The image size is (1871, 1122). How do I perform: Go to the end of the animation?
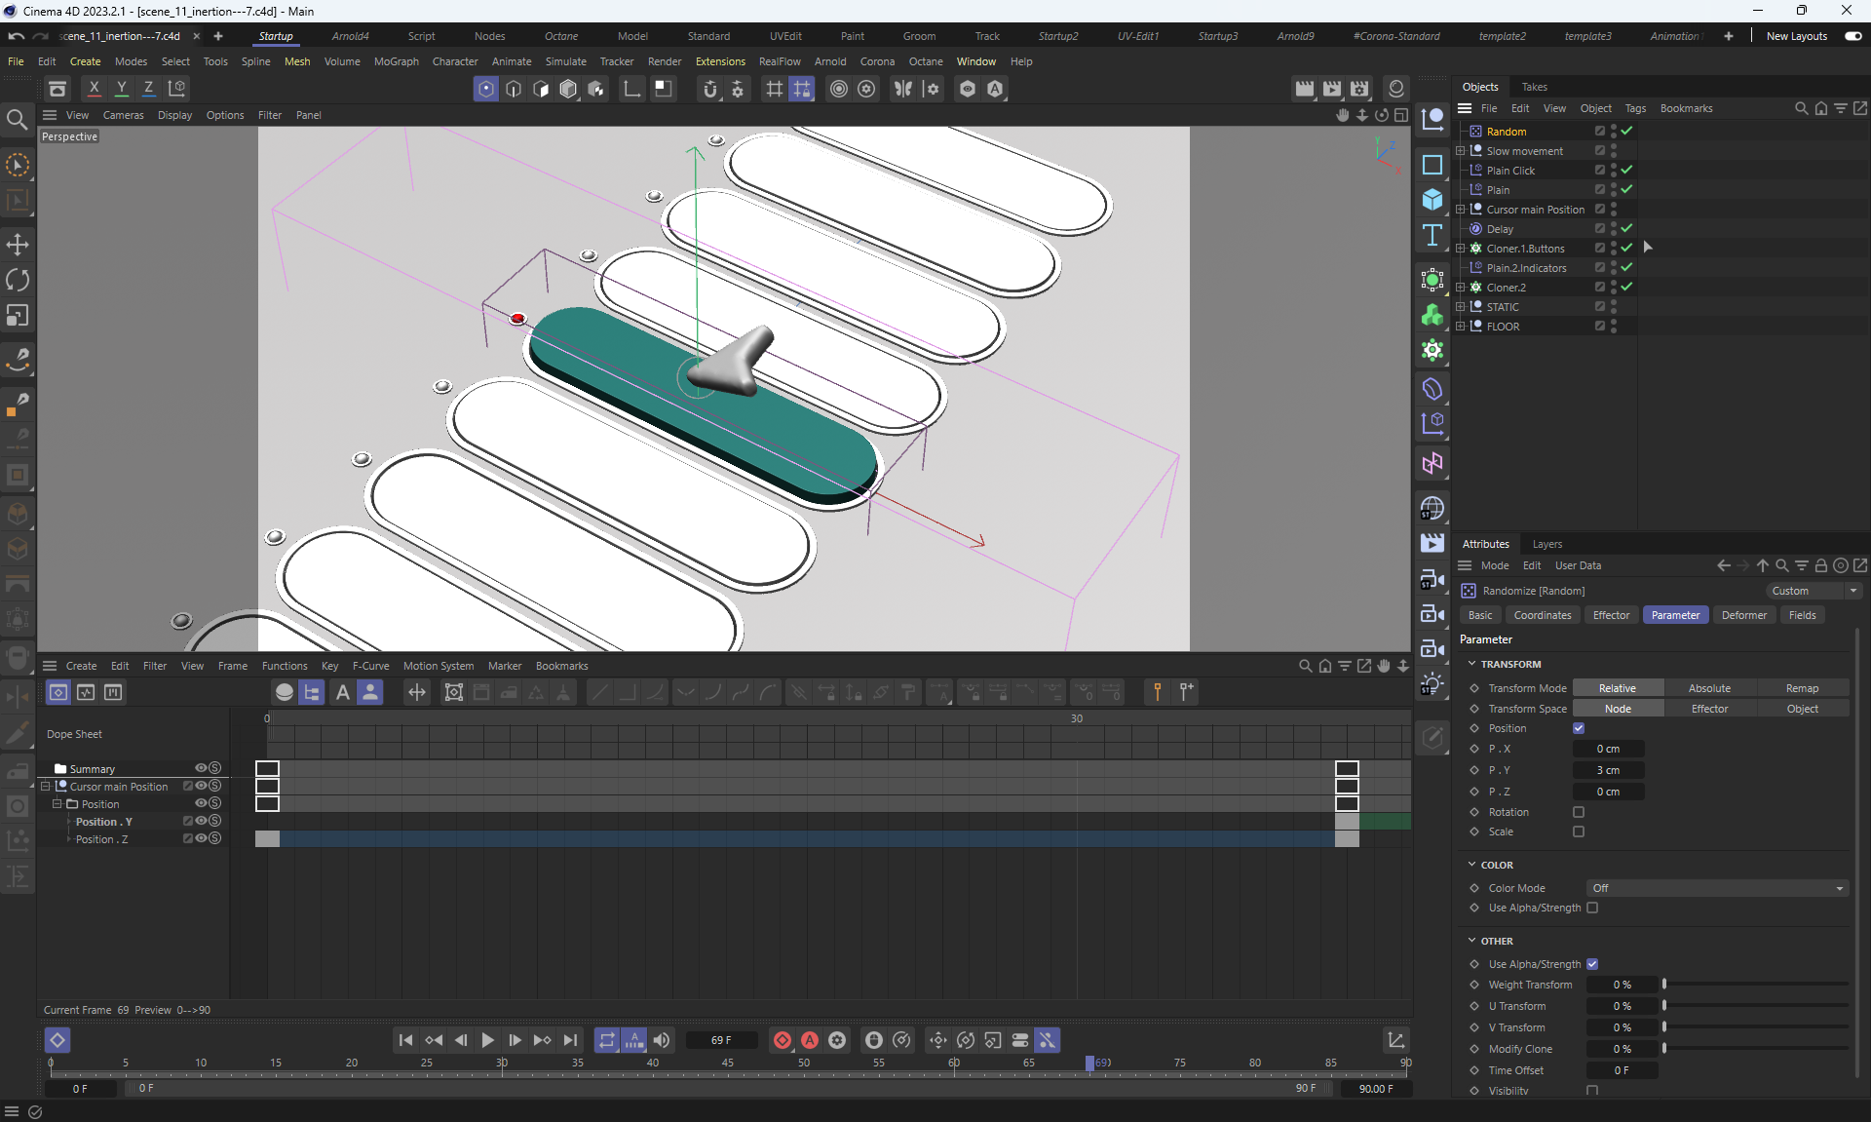coord(571,1040)
